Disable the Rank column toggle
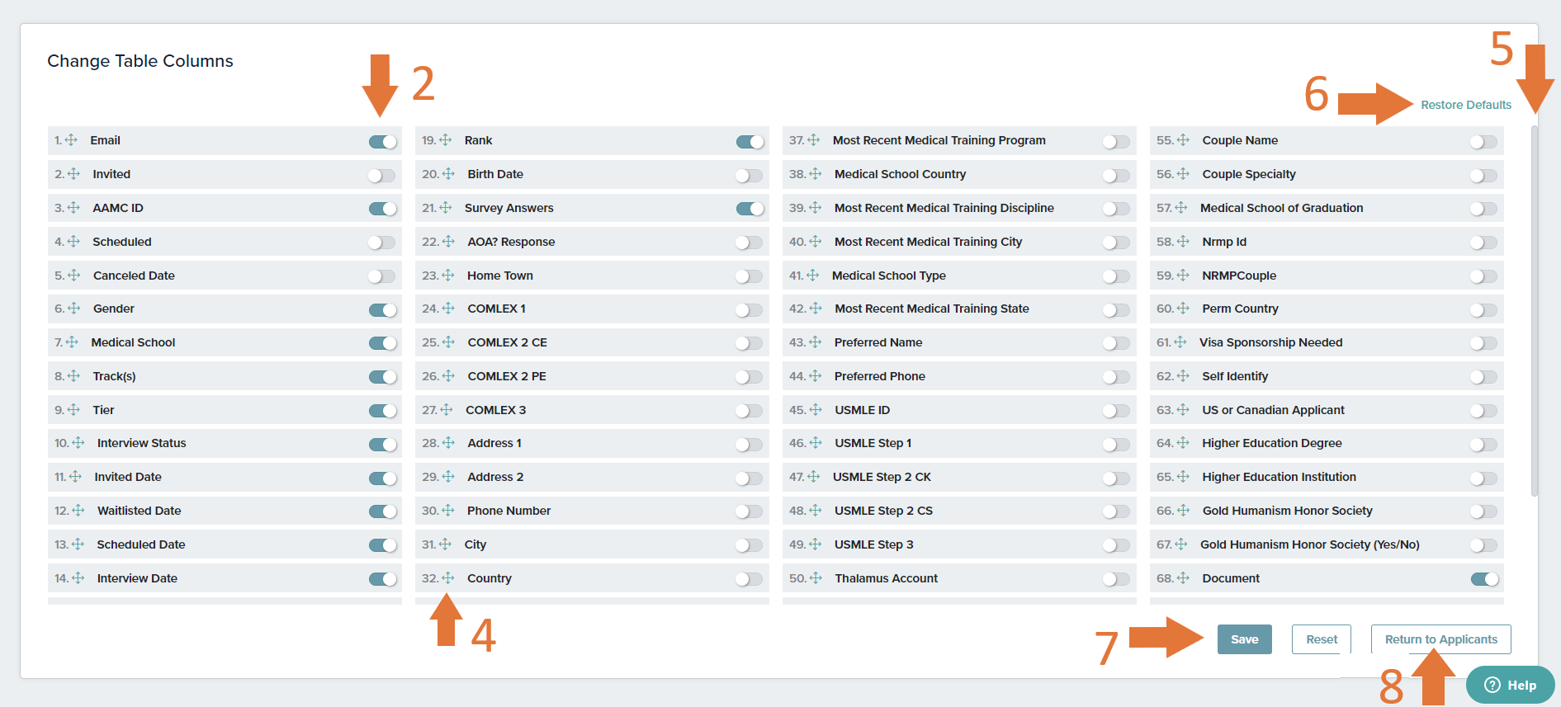Viewport: 1561px width, 707px height. [x=750, y=142]
